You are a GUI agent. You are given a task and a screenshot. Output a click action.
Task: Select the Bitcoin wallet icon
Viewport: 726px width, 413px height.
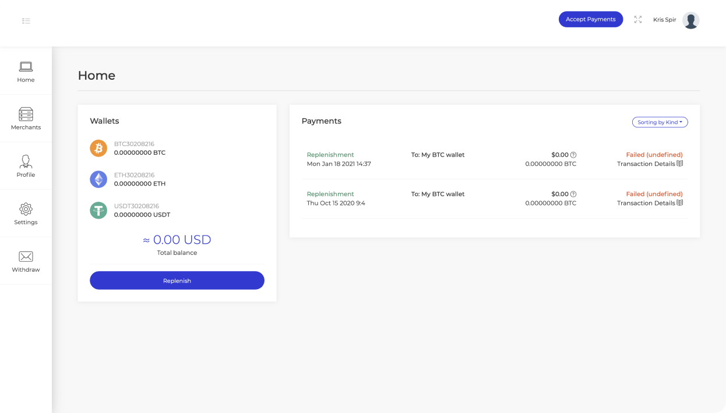[98, 148]
